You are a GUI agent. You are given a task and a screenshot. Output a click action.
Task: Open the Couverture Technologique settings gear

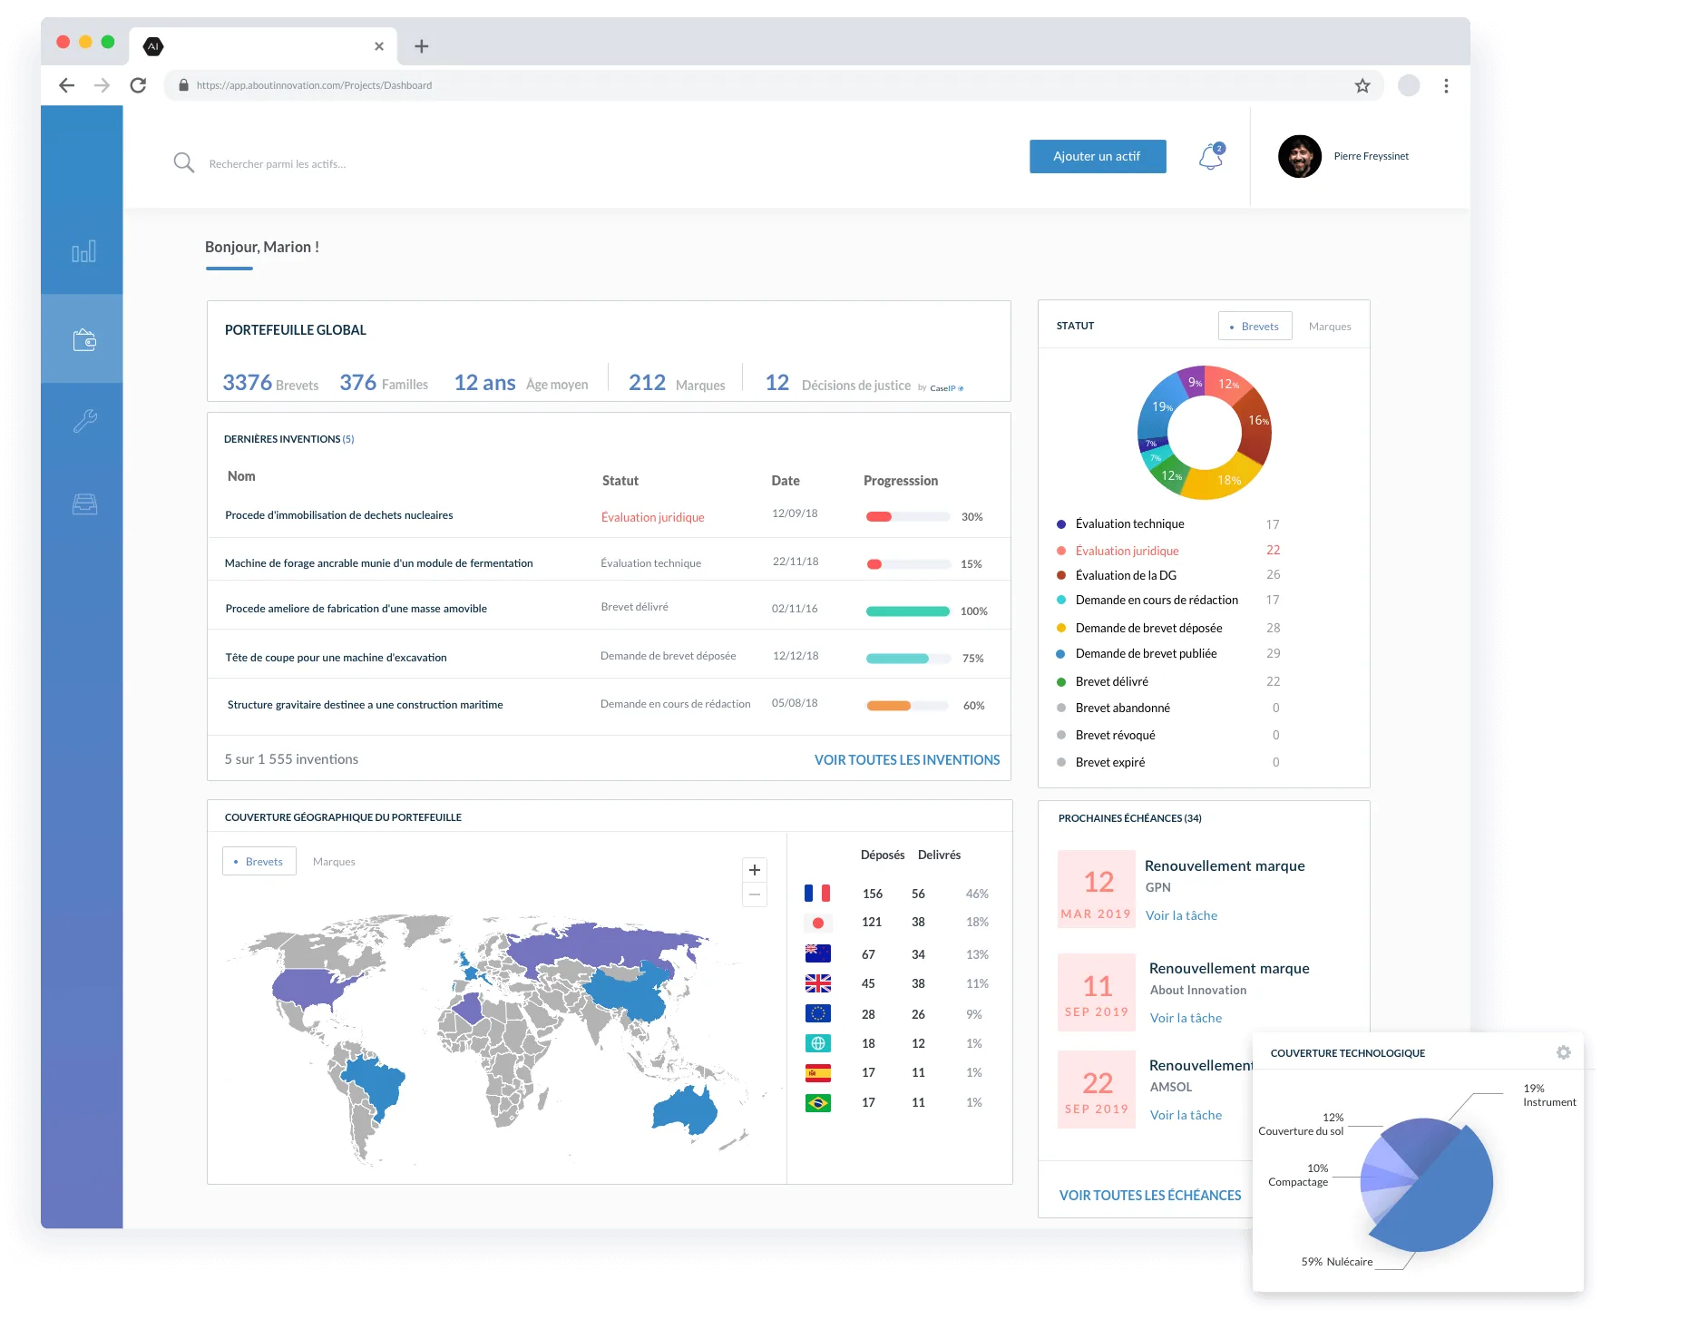pyautogui.click(x=1563, y=1052)
